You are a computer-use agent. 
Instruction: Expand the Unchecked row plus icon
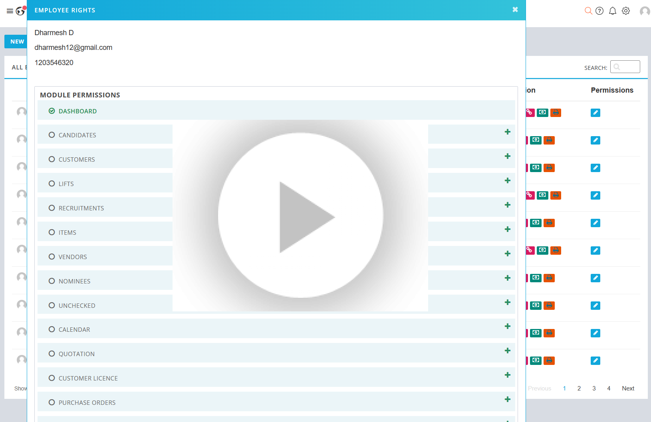pos(508,302)
